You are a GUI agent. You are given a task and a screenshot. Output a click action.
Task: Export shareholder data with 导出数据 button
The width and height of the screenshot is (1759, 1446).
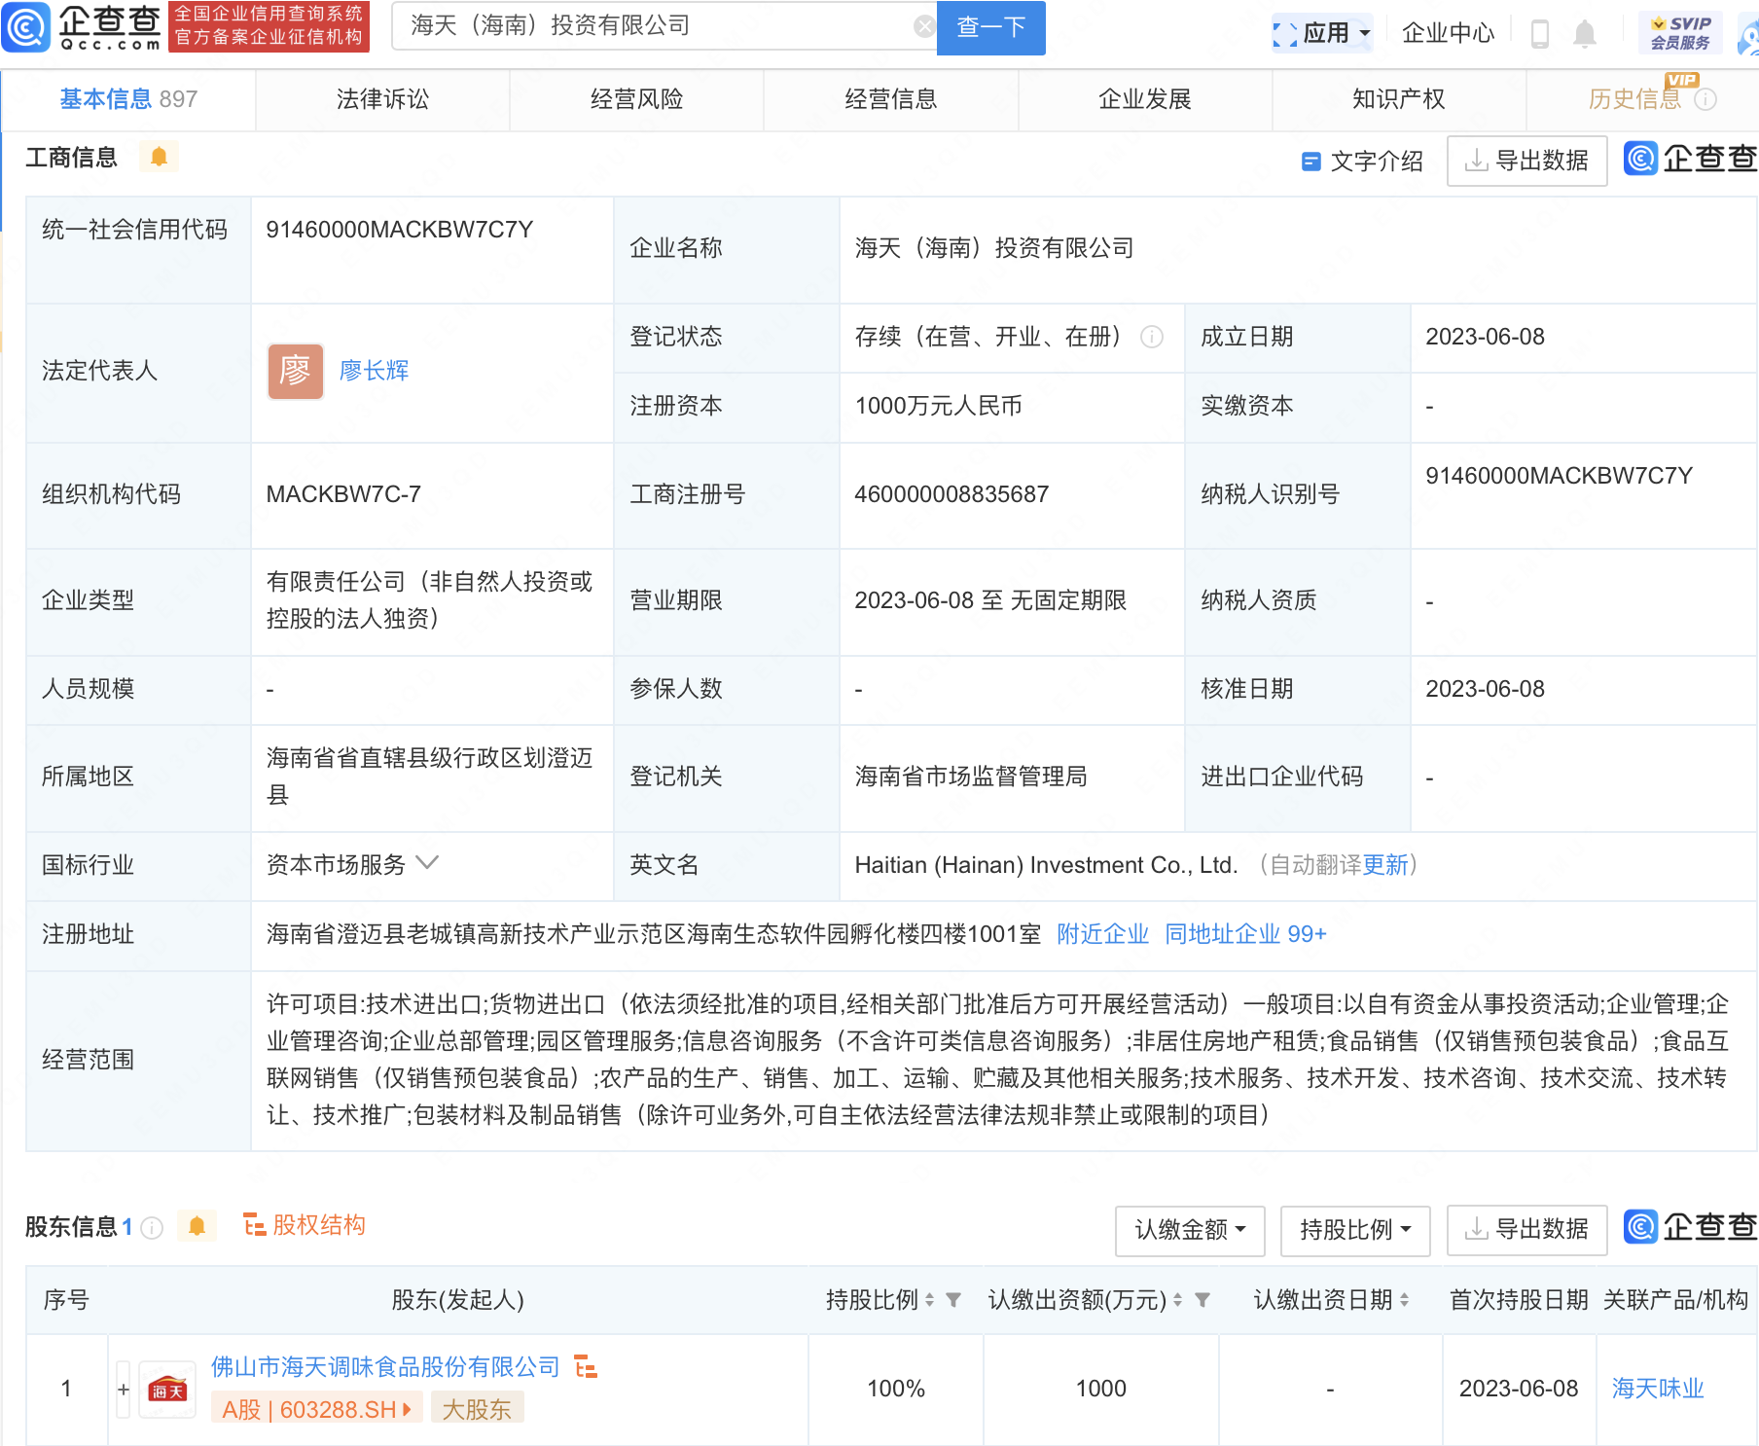click(1526, 1230)
